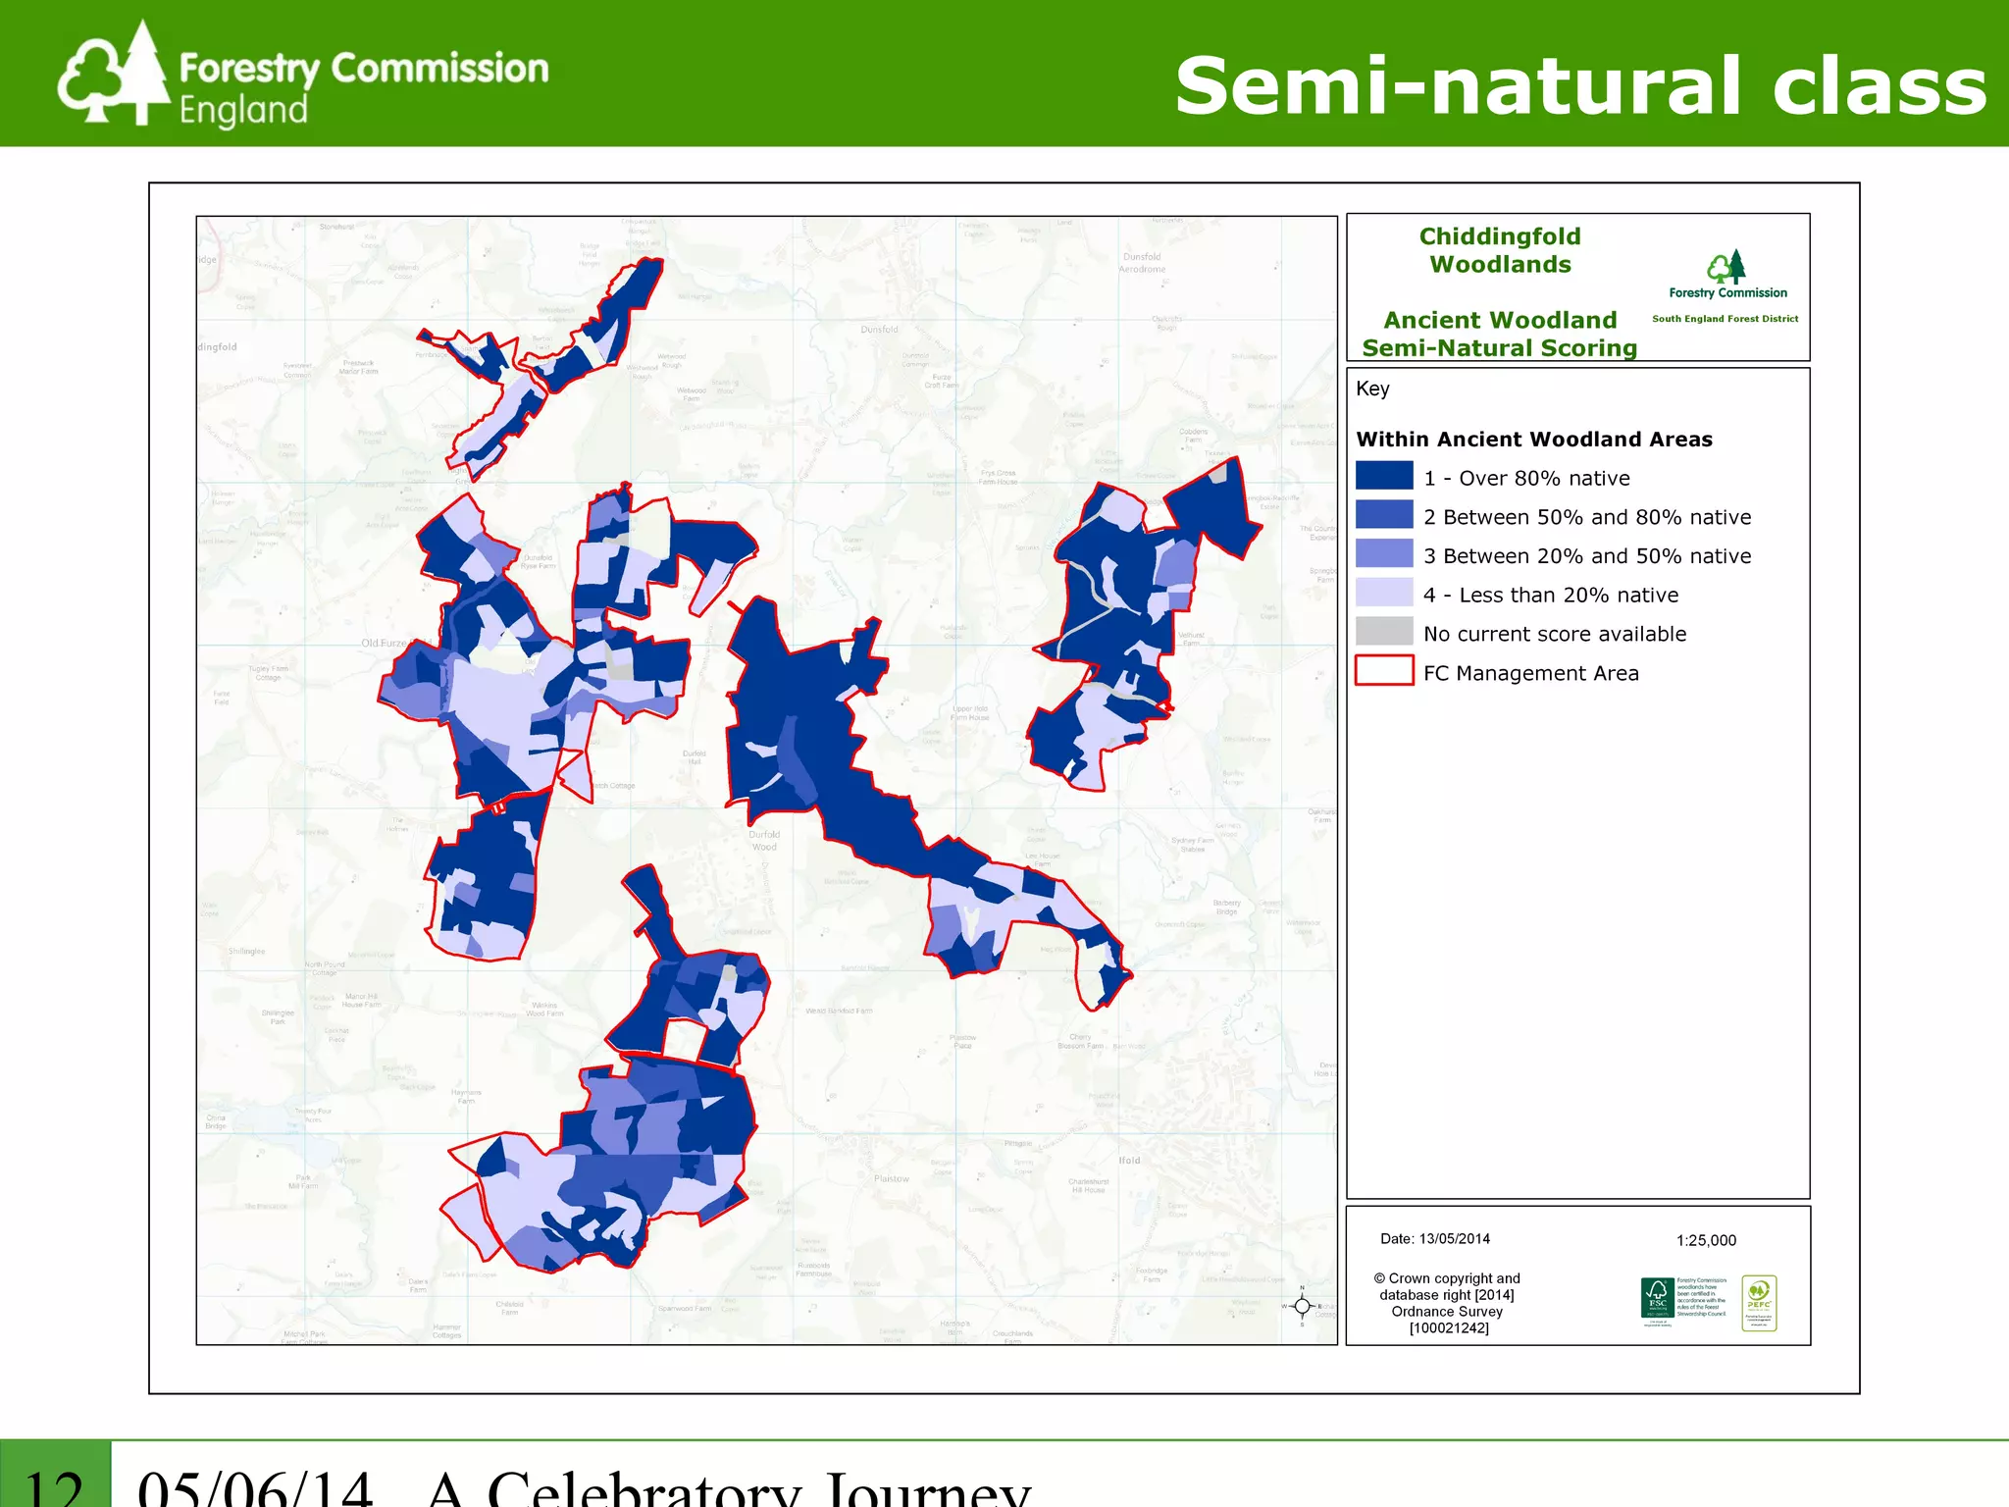Click the compass rose on the map
2009x1507 pixels.
tap(1302, 1305)
